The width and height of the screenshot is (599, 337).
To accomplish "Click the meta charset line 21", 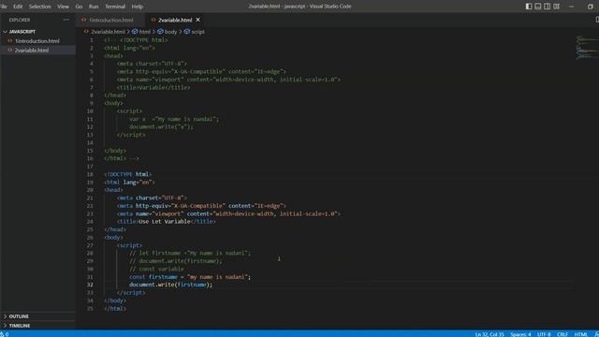I will pos(152,198).
